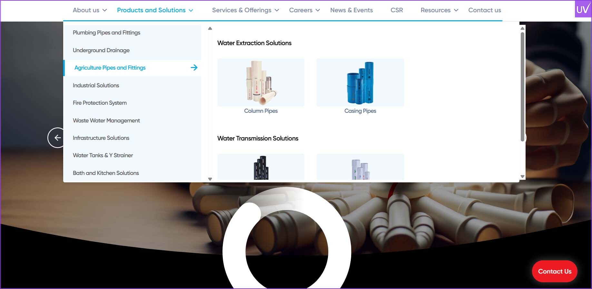The image size is (592, 289).
Task: Click the previous slide arrow button
Action: [x=57, y=138]
